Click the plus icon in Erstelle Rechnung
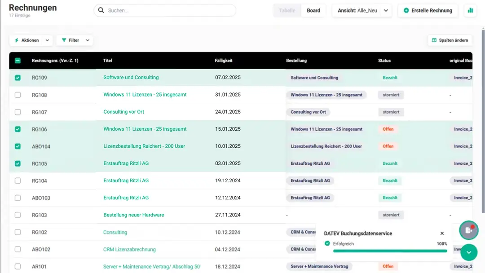 [x=406, y=10]
